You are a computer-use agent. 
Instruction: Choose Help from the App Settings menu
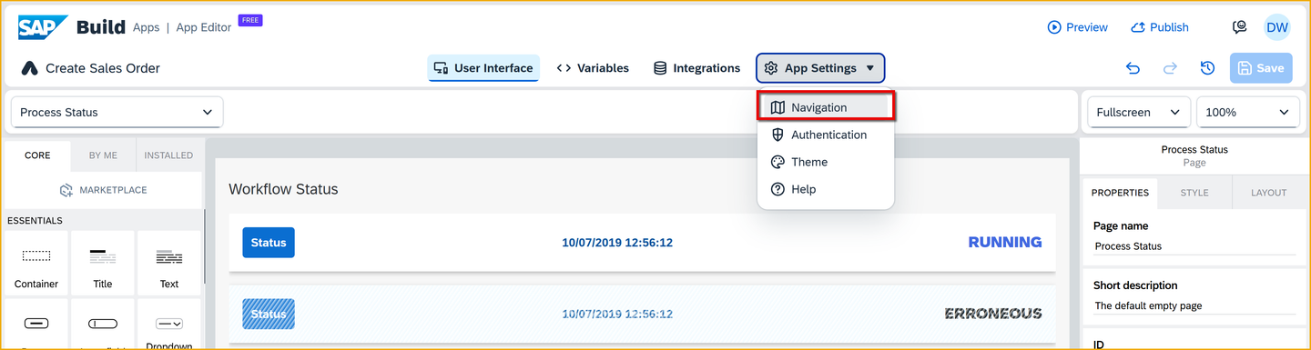[x=826, y=189]
